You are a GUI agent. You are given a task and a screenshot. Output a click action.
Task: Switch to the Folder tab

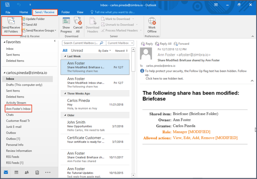pos(66,12)
